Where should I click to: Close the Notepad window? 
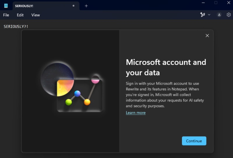(229, 3)
